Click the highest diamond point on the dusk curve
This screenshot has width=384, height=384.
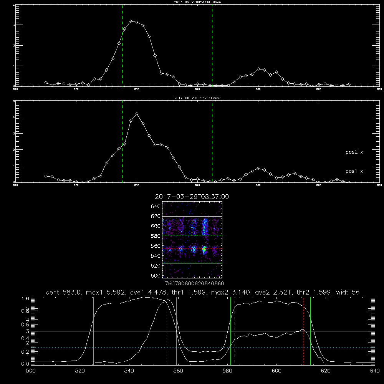[137, 114]
